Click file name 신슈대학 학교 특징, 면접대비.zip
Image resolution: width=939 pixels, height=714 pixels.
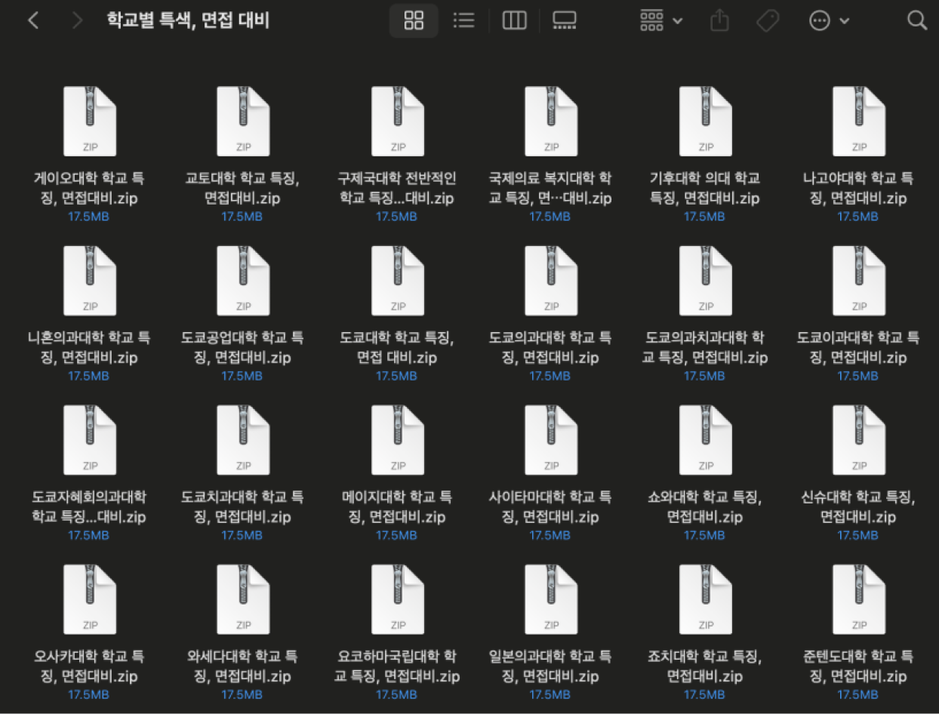click(858, 507)
